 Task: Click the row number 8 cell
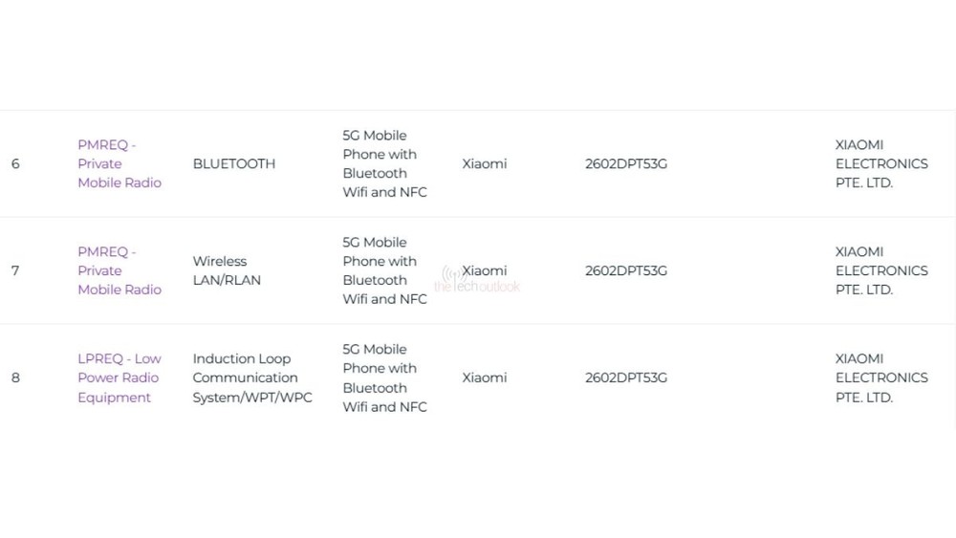[x=15, y=377]
